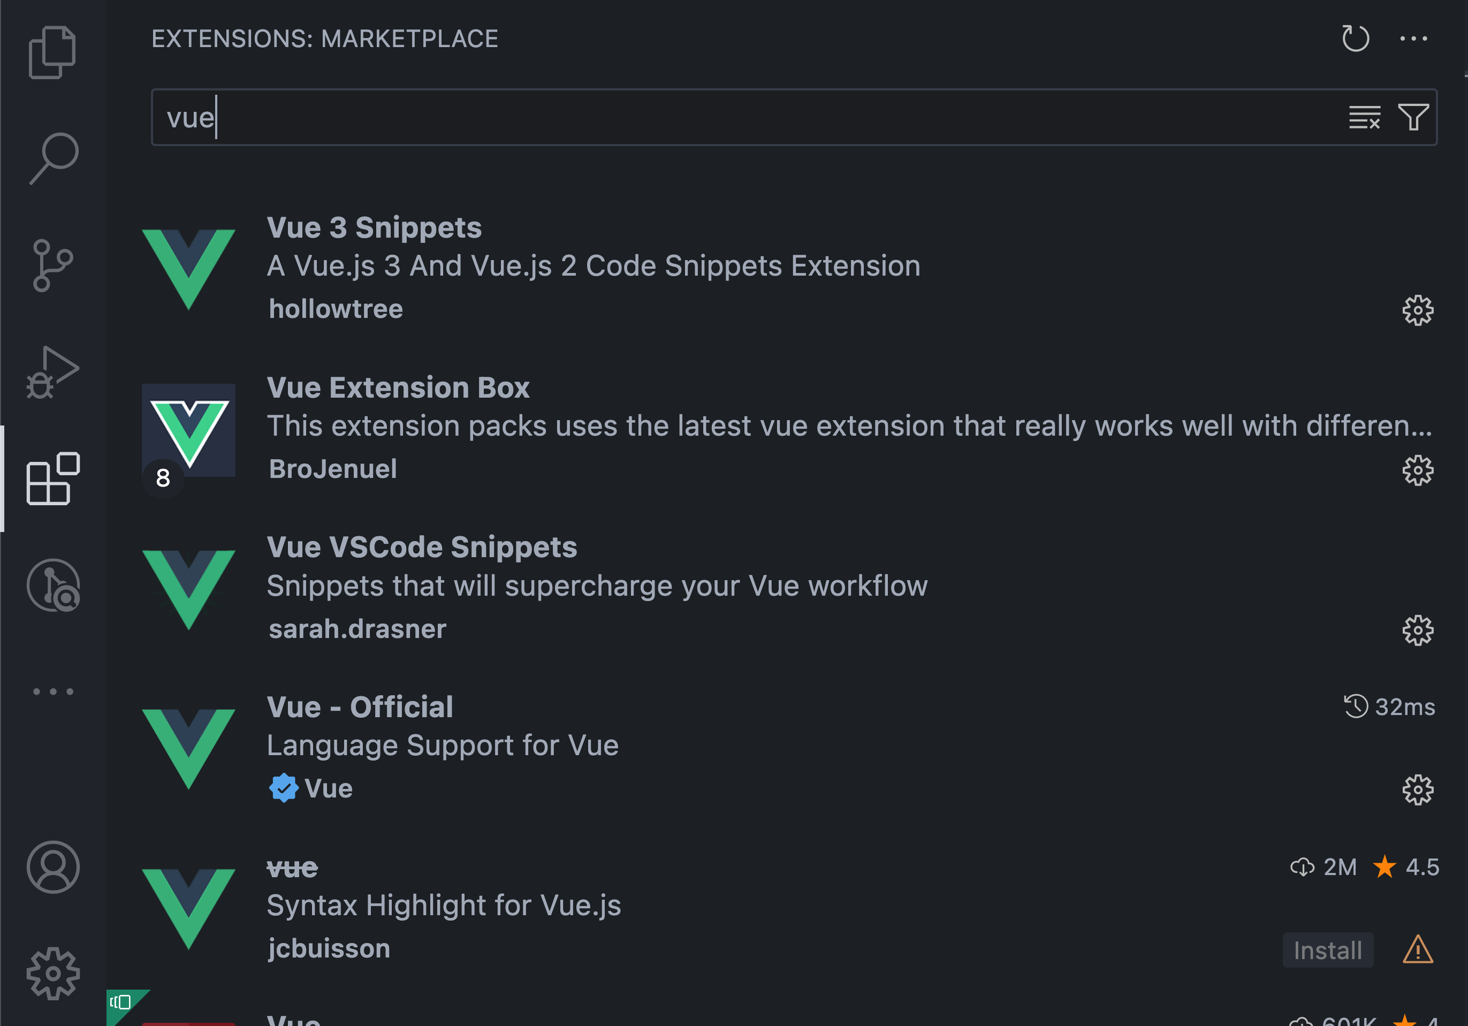Screen dimensions: 1468x1026
Task: Manage Vue 3 Snippets via its gear
Action: [x=1418, y=310]
